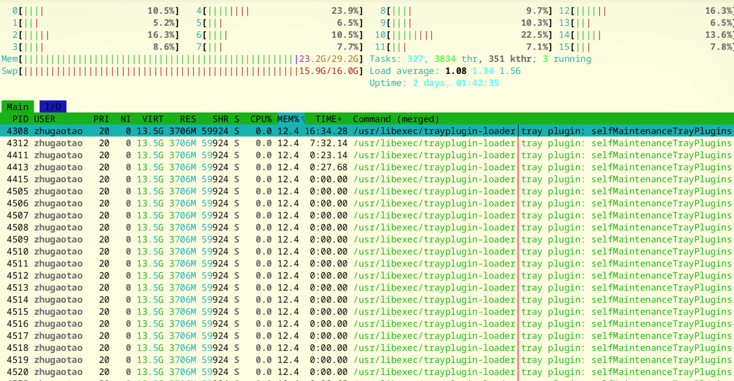Click the PRI column header
Viewport: 734px width, 381px height.
click(101, 119)
